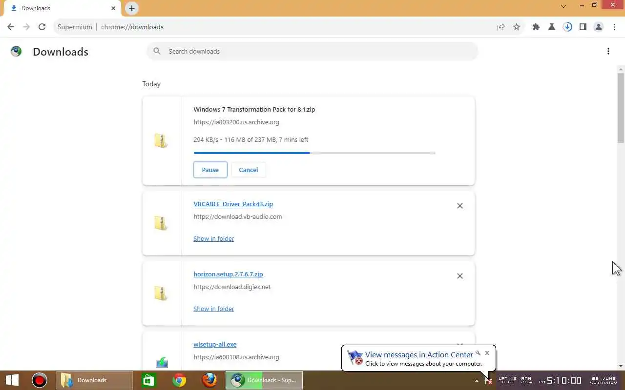The height and width of the screenshot is (390, 625).
Task: Remove VBCABLE_Driver_Pack43.zip from the list
Action: tap(460, 206)
